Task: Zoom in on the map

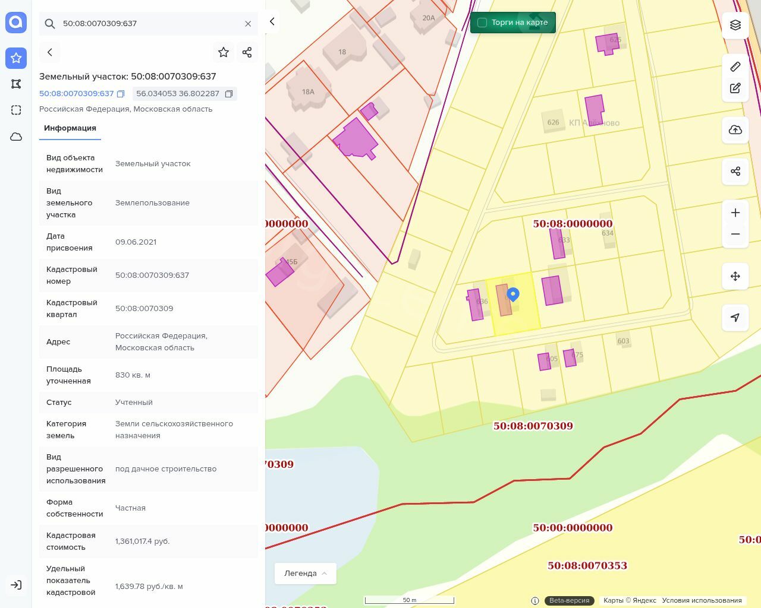Action: 735,213
